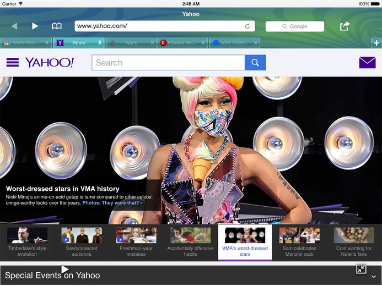Click the Google search field

click(295, 26)
